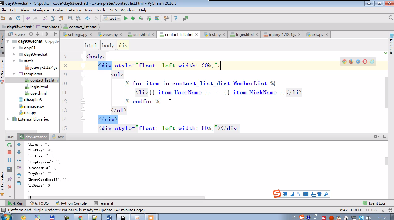
Task: Start debugging with the bug icon
Action: 133,19
